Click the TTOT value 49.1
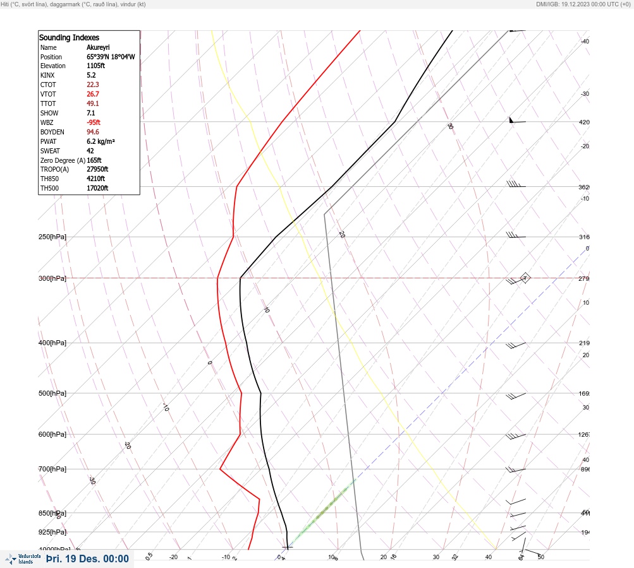 (x=92, y=104)
